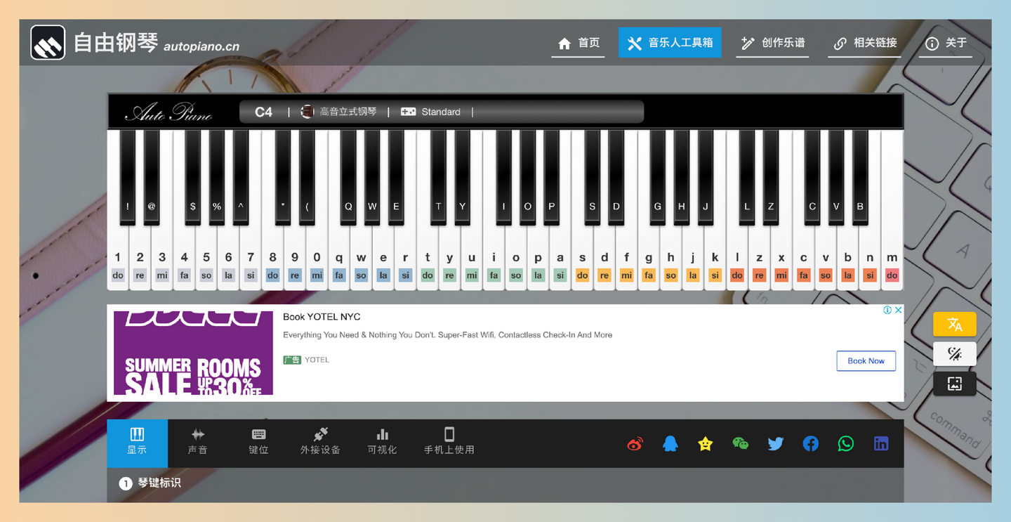Keep the 显示 tab active by clicking it
Screen dimensions: 1011x522
tap(137, 443)
